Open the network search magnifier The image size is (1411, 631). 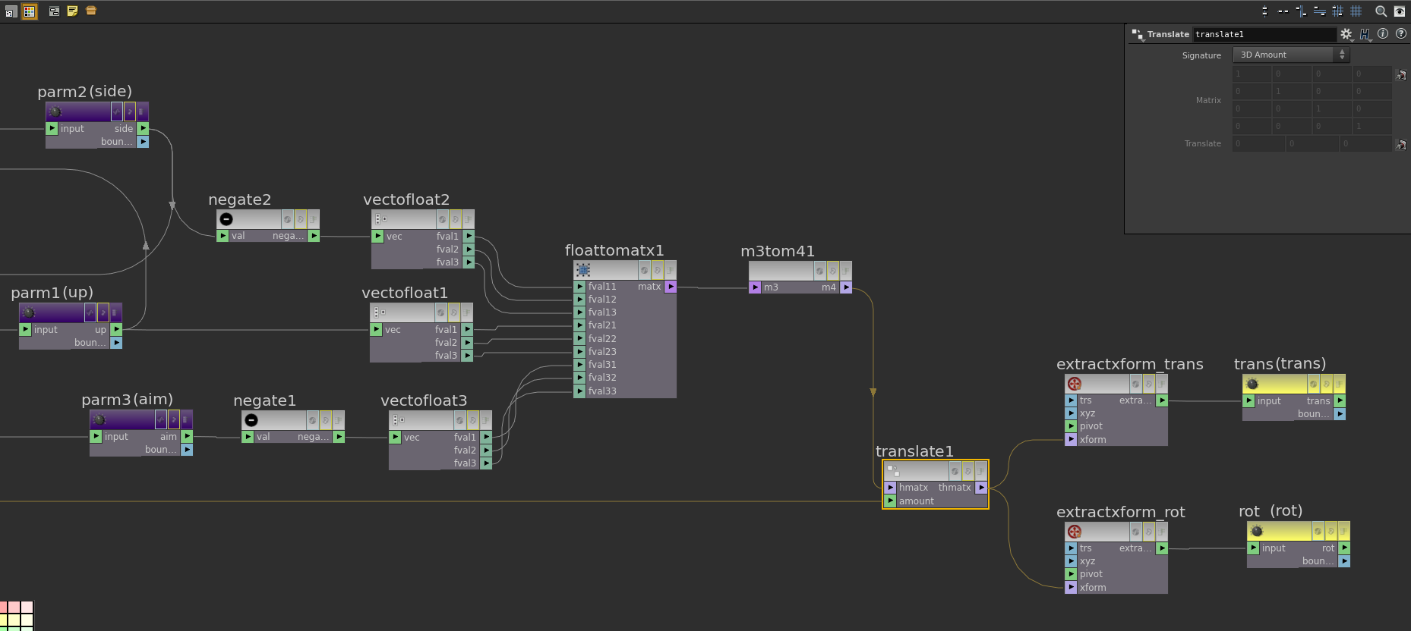tap(1381, 11)
